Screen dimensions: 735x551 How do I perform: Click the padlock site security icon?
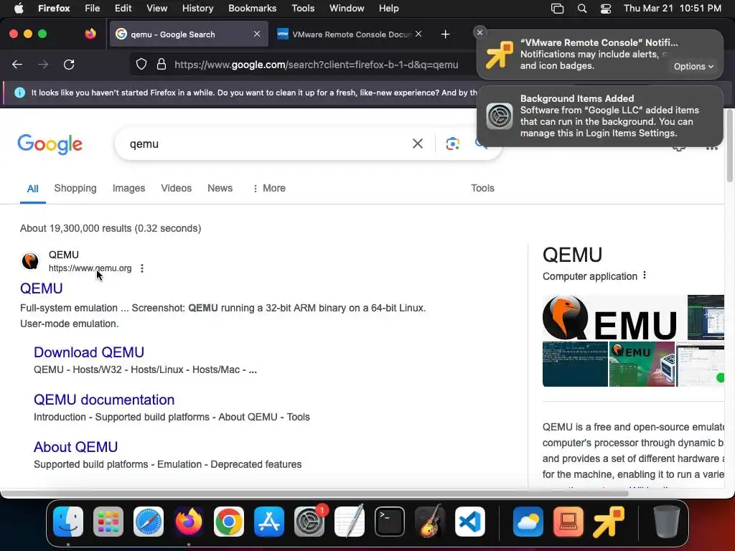click(x=161, y=65)
